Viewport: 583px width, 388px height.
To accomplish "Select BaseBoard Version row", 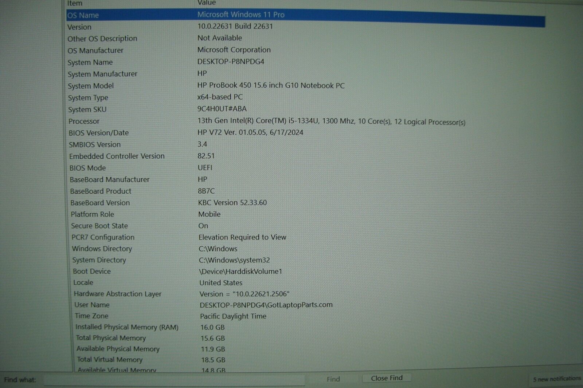I will pos(100,203).
